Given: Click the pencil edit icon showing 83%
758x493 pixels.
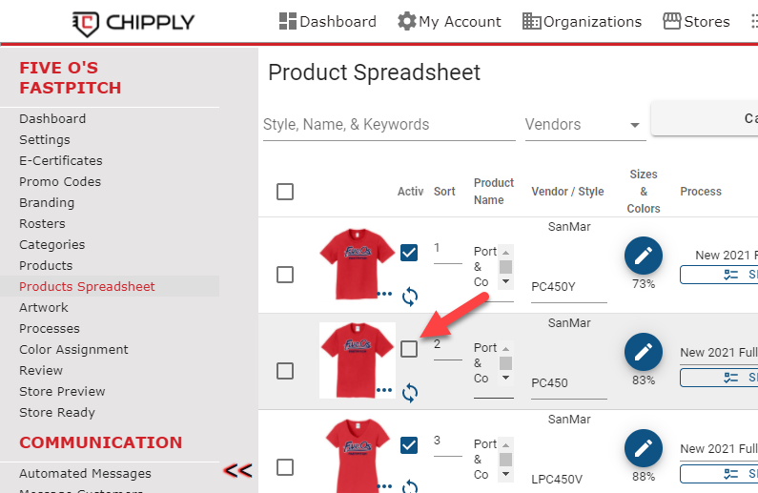Looking at the screenshot, I should [643, 352].
